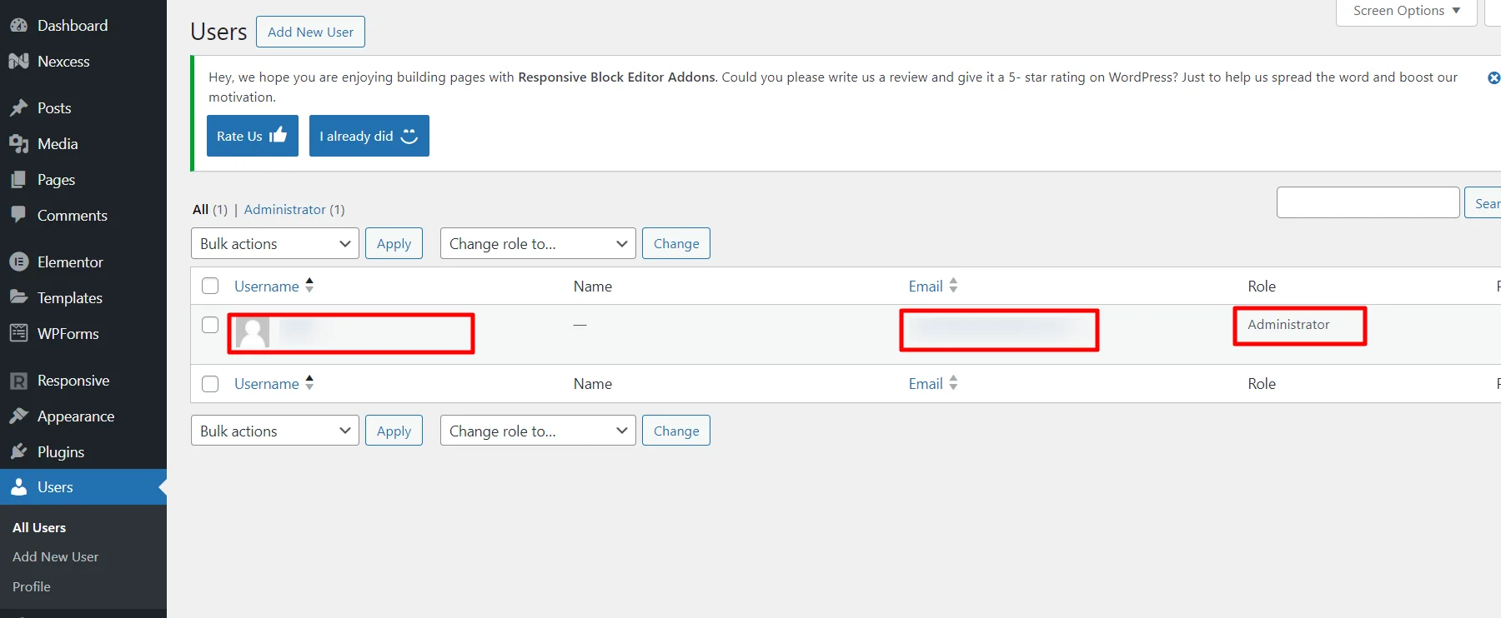Dismiss the review notice with X icon
This screenshot has height=618, width=1501.
coord(1493,77)
